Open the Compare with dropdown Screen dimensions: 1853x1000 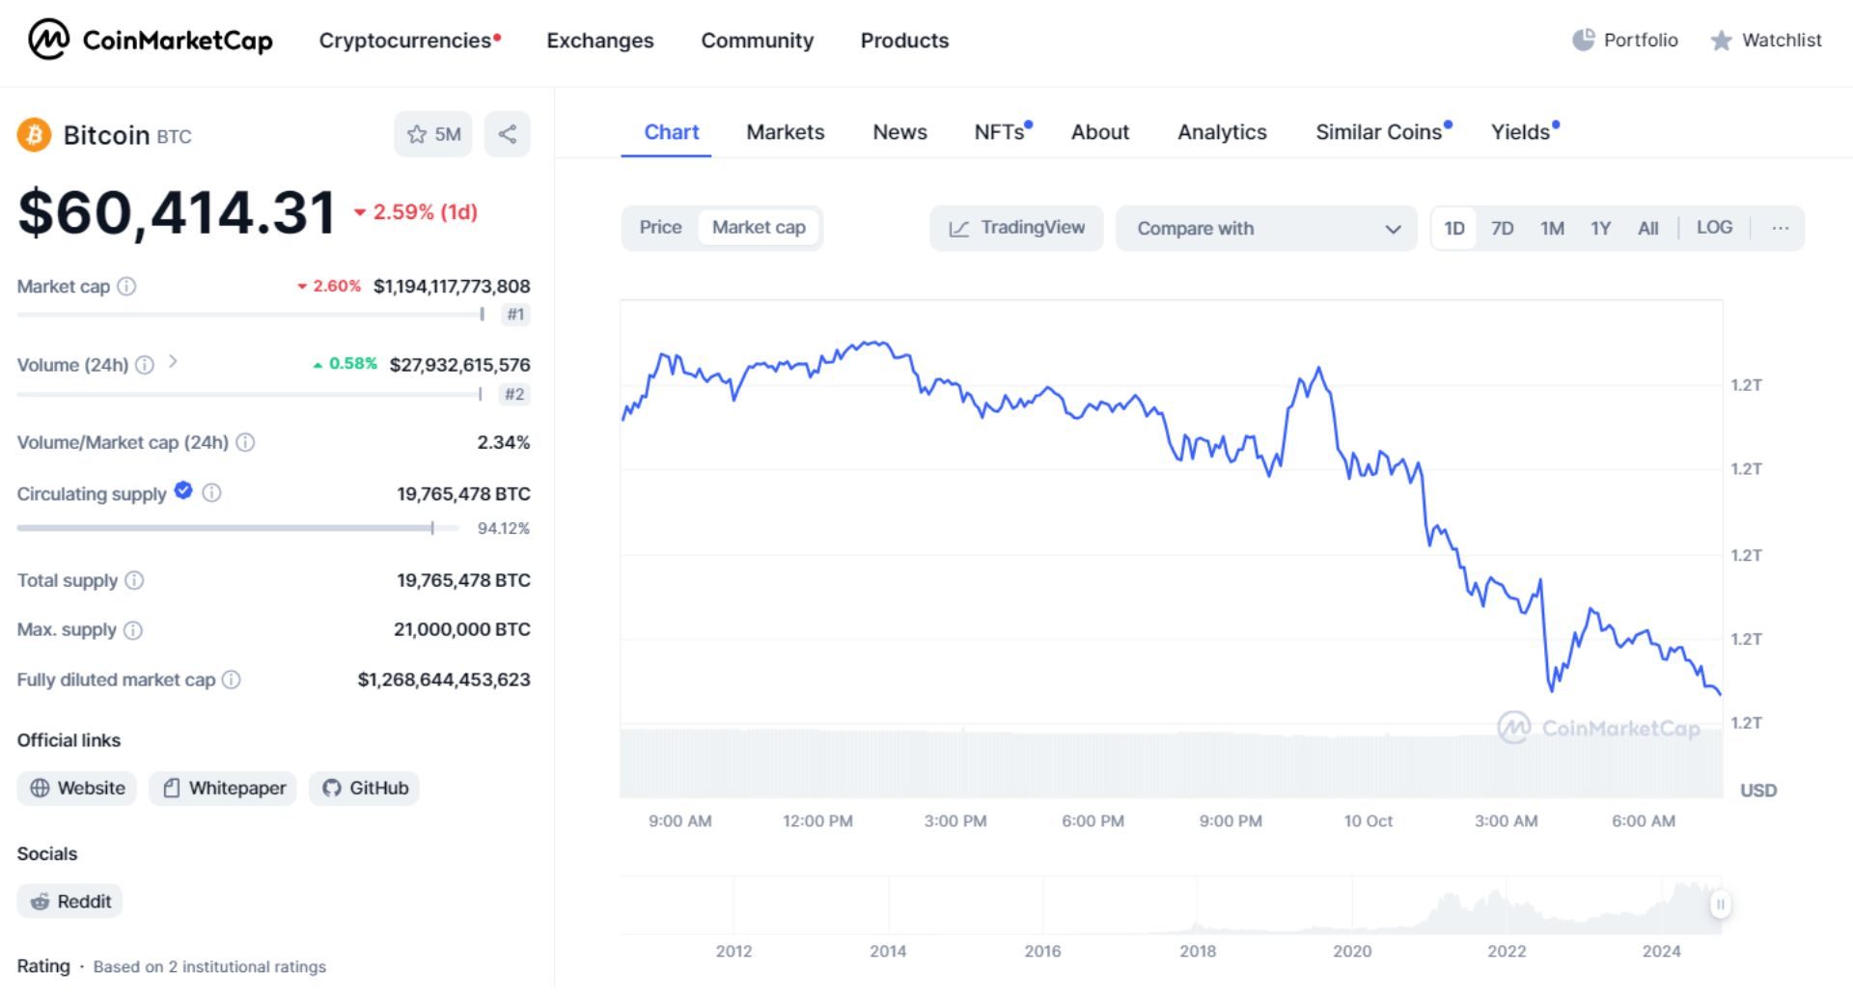pyautogui.click(x=1266, y=228)
